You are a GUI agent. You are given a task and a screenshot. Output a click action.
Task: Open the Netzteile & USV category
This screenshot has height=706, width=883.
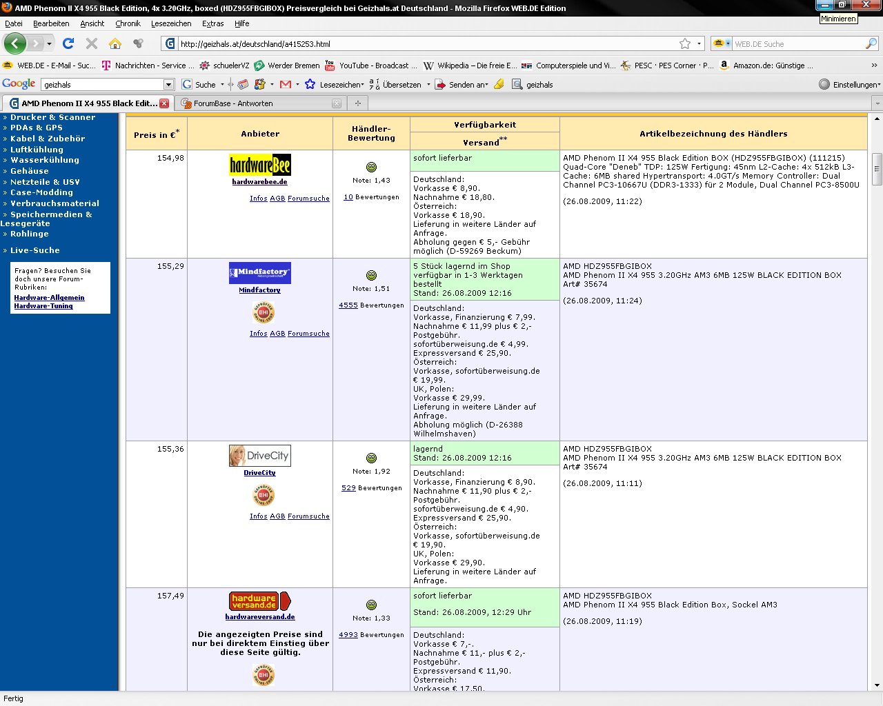[x=45, y=182]
